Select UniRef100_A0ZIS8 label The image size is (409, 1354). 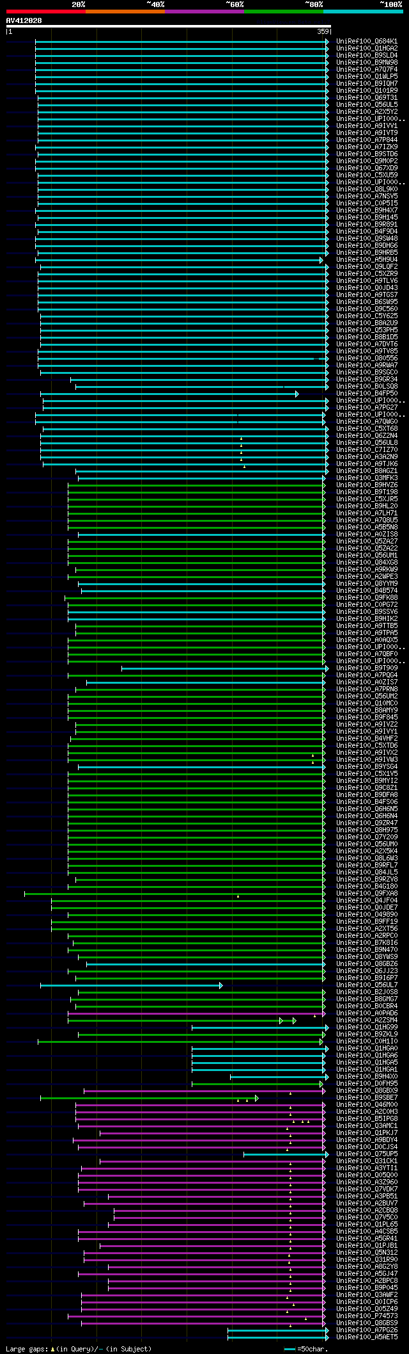tap(367, 534)
